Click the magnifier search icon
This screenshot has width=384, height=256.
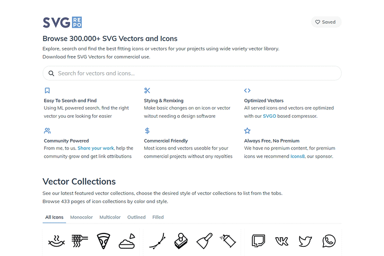(x=51, y=73)
